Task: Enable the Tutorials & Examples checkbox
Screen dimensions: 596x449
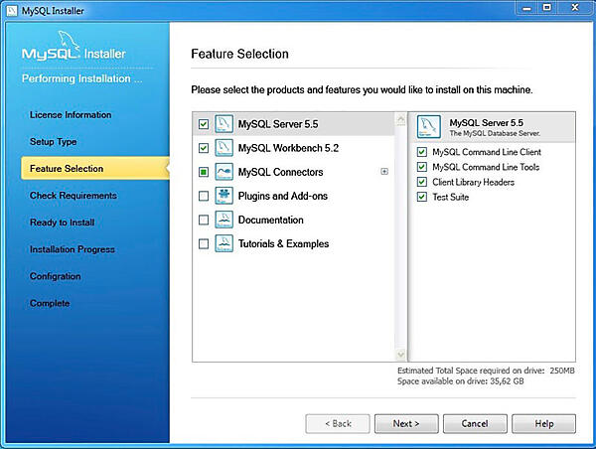Action: [x=204, y=243]
